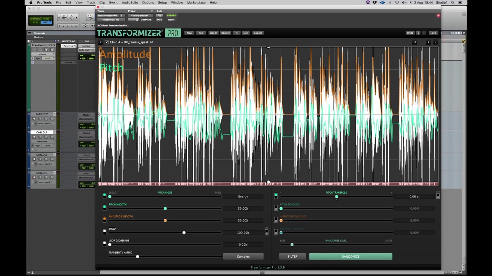Select the next preset with plus button
This screenshot has width=492, height=276.
click(133, 20)
